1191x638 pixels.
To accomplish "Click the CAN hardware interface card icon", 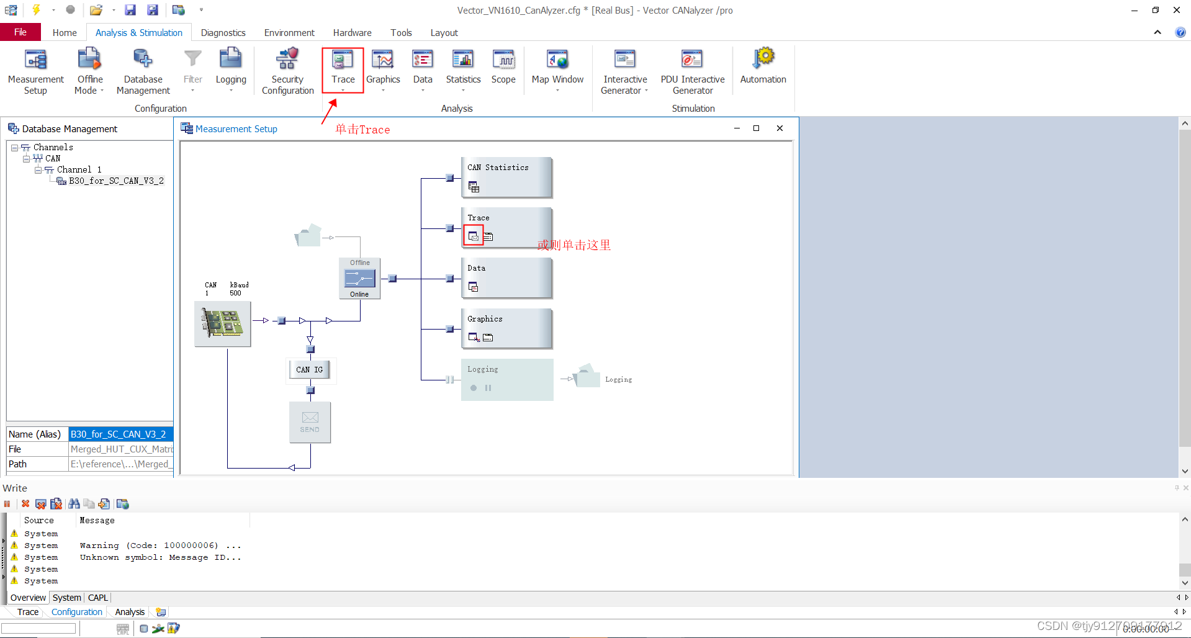I will click(222, 324).
